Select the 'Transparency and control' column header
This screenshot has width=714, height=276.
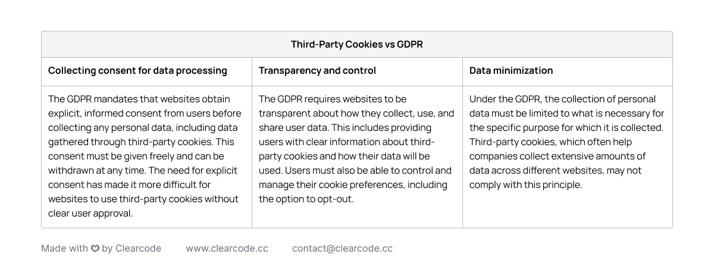point(317,71)
